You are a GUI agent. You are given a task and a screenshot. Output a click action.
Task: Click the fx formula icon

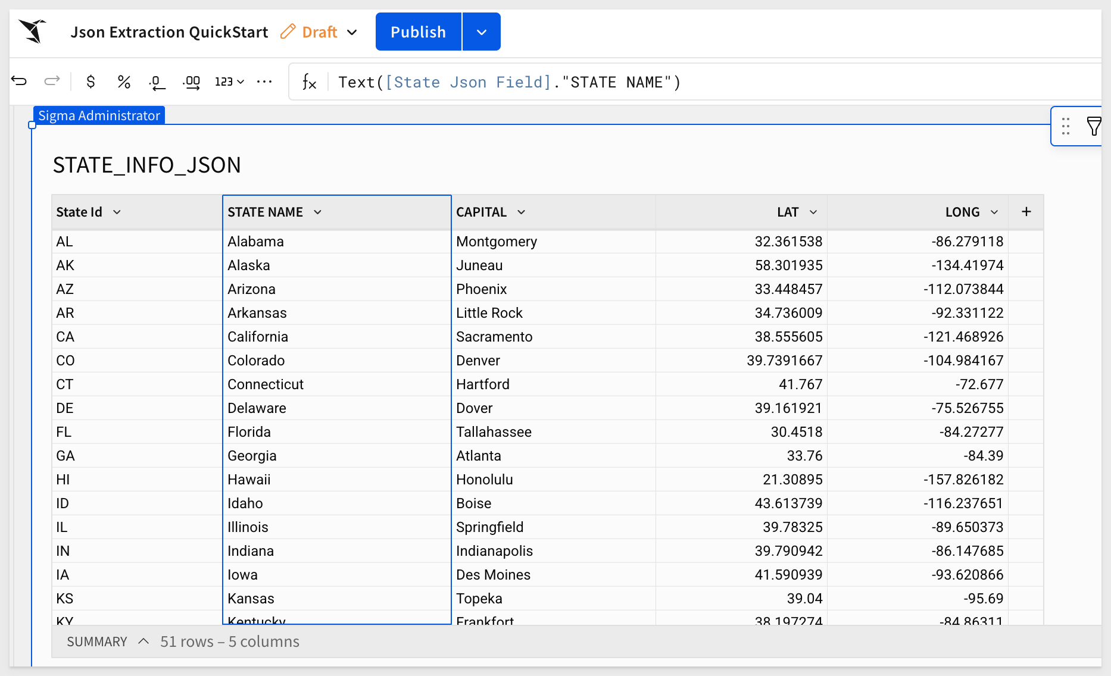(x=309, y=82)
